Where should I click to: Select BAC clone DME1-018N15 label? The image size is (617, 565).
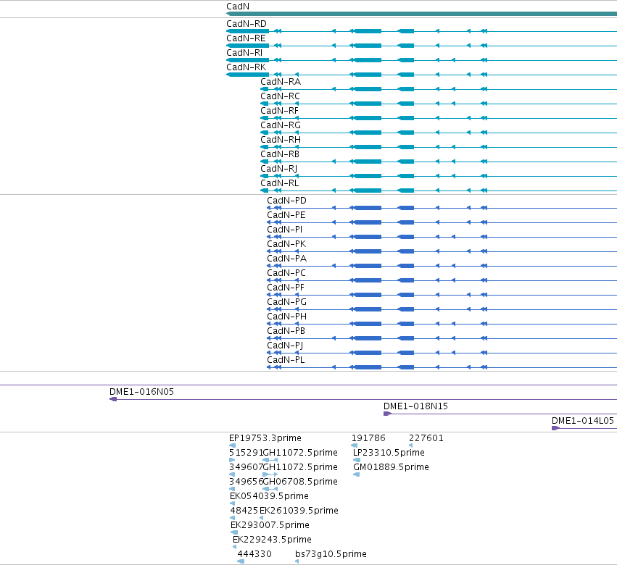pyautogui.click(x=415, y=406)
